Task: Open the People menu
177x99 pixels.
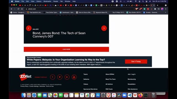Action: (56, 1)
